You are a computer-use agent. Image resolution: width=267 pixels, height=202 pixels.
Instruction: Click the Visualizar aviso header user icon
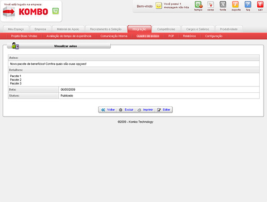[16, 46]
